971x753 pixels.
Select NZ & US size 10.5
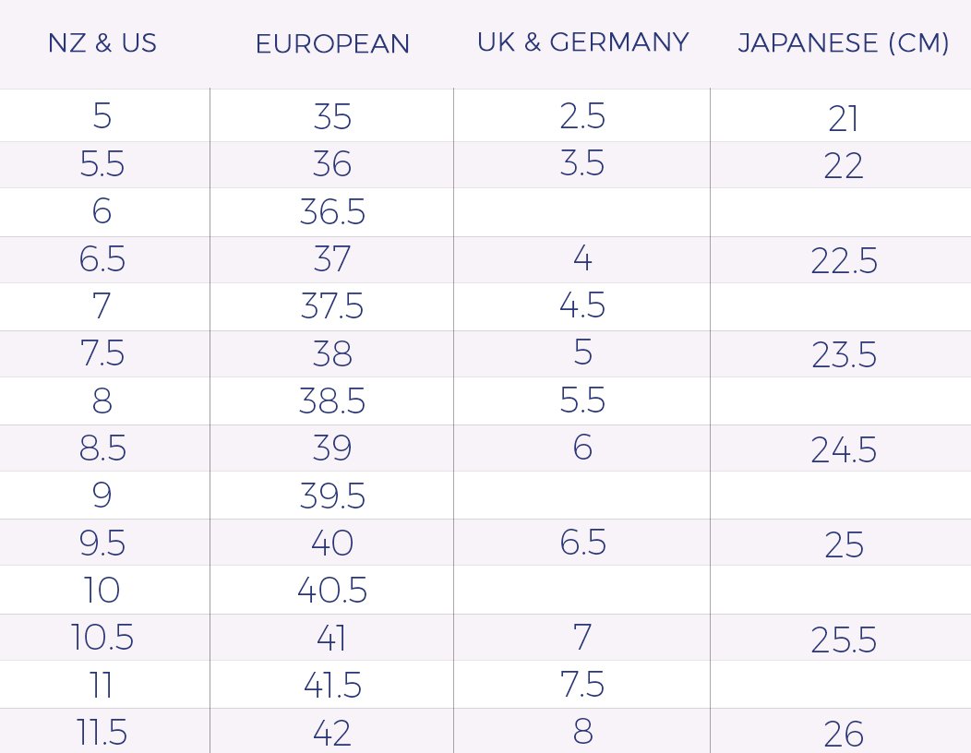102,638
